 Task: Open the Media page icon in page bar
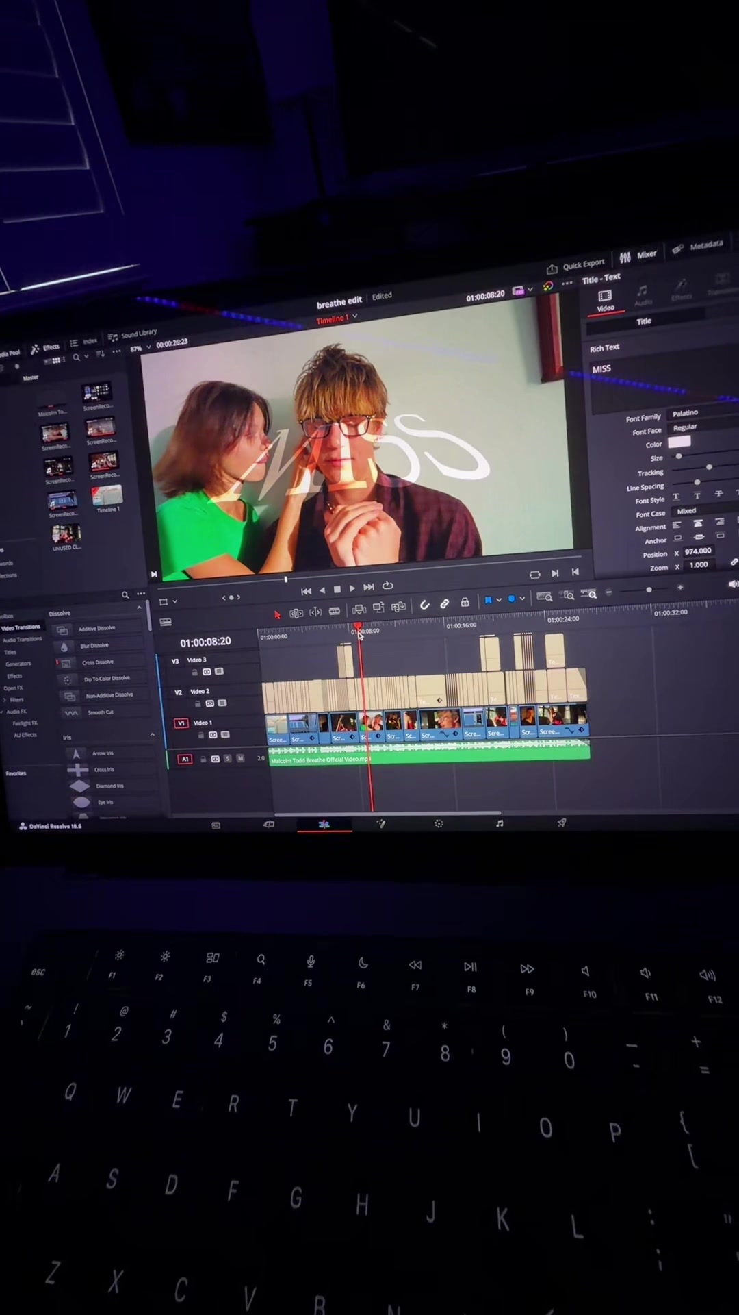216,825
